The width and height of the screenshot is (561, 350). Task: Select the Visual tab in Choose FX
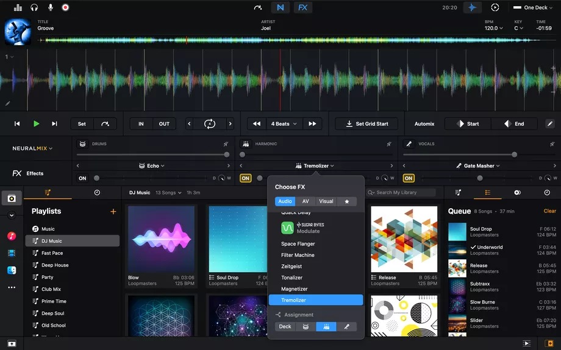(x=326, y=201)
